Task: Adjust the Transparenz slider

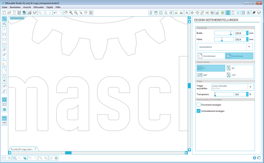Action: [224, 94]
